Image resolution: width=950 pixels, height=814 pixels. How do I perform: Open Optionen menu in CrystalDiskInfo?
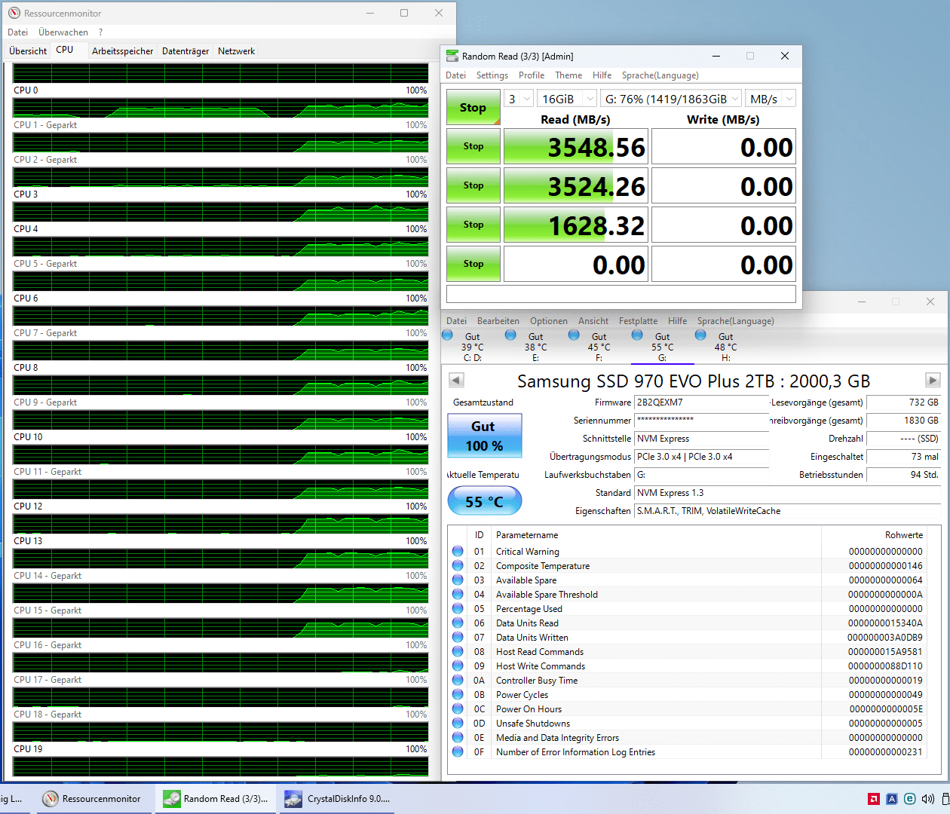click(549, 321)
